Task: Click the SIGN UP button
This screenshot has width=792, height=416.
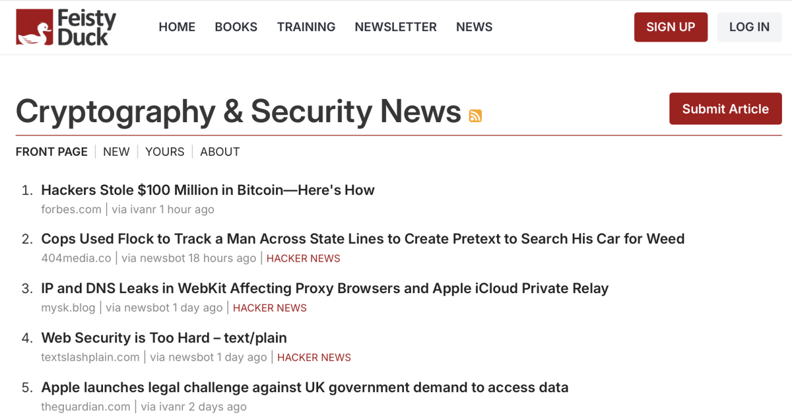Action: 671,27
